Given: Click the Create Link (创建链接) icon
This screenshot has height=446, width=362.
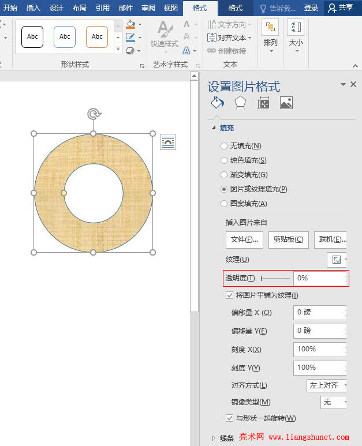Looking at the screenshot, I should pyautogui.click(x=211, y=51).
